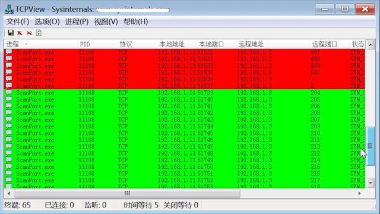Screen dimensions: 380x214
Task: Click the vertical scrollbar up arrow
Action: (370, 45)
